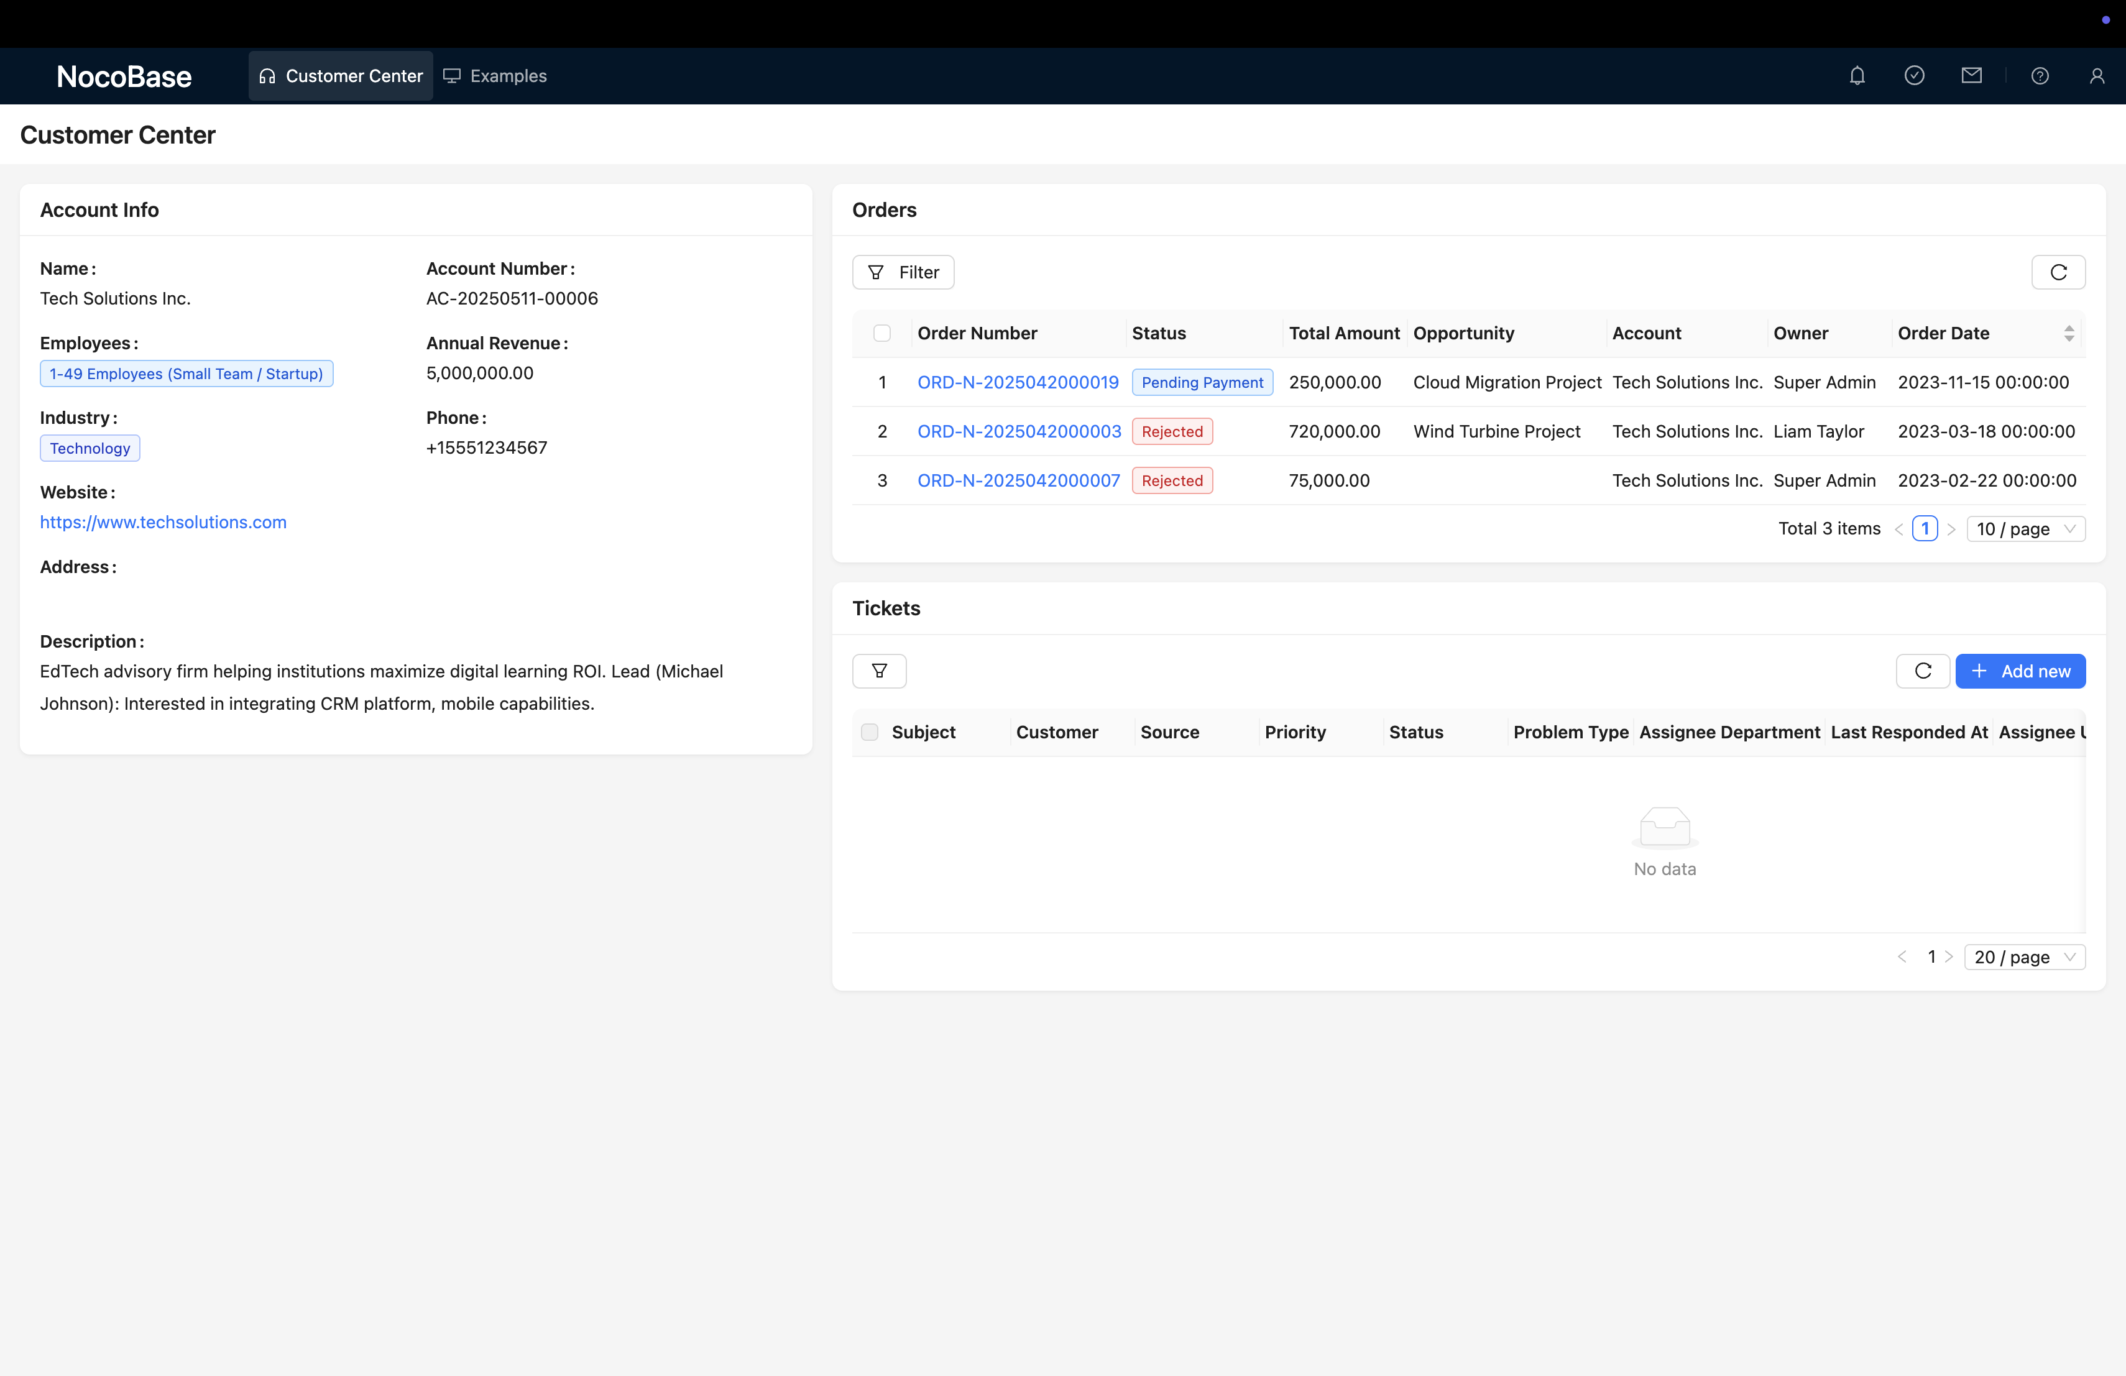Screen dimensions: 2126x1376
Task: Click the help question mark icon
Action: (2040, 76)
